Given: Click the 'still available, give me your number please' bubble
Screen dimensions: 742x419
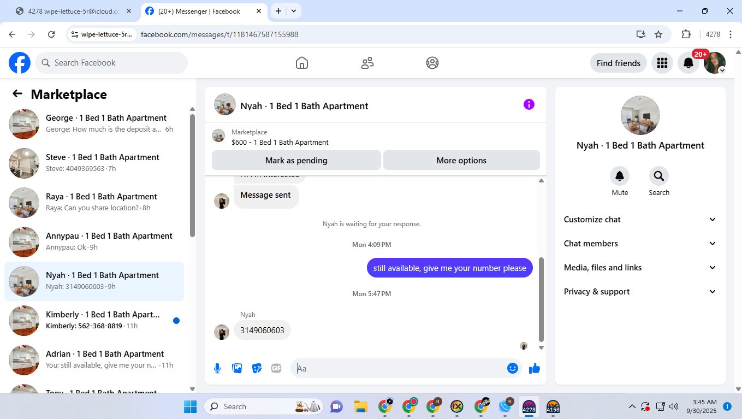Looking at the screenshot, I should (449, 268).
